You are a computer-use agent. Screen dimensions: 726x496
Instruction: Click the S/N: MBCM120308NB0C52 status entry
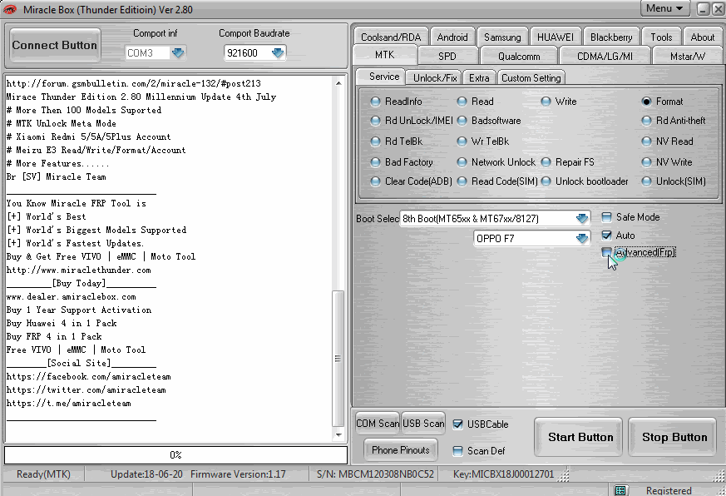pos(375,474)
